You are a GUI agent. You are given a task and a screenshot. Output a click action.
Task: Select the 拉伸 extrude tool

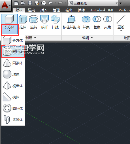click(x=23, y=22)
